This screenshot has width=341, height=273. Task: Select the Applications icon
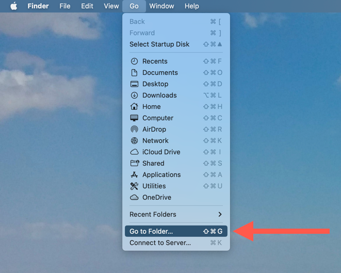click(134, 174)
